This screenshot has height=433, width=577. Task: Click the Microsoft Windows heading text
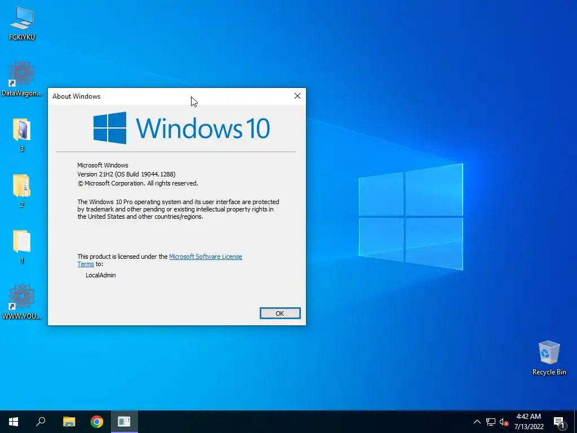point(103,165)
